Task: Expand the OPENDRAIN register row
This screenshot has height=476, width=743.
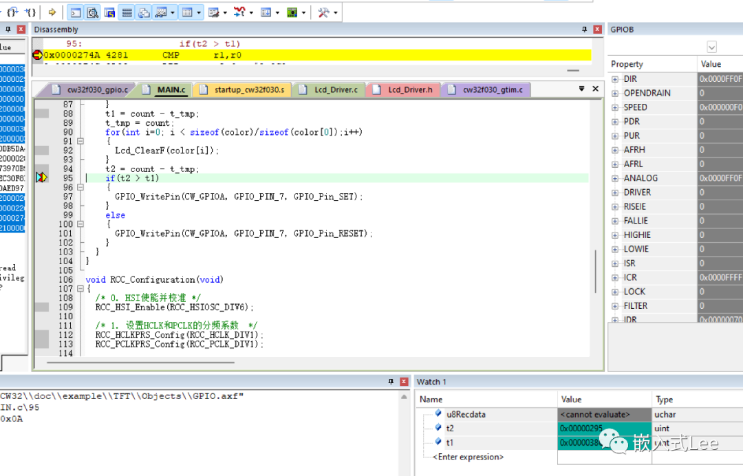Action: point(615,93)
